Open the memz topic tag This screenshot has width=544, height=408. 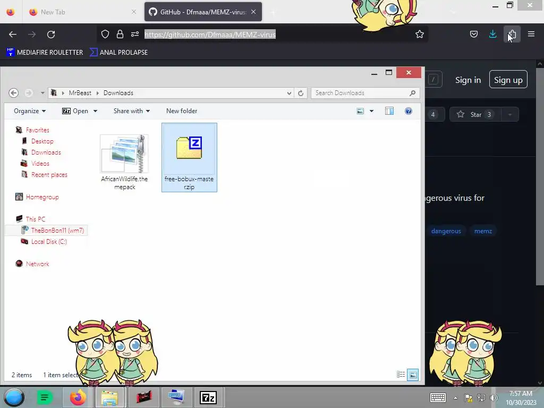(x=483, y=231)
